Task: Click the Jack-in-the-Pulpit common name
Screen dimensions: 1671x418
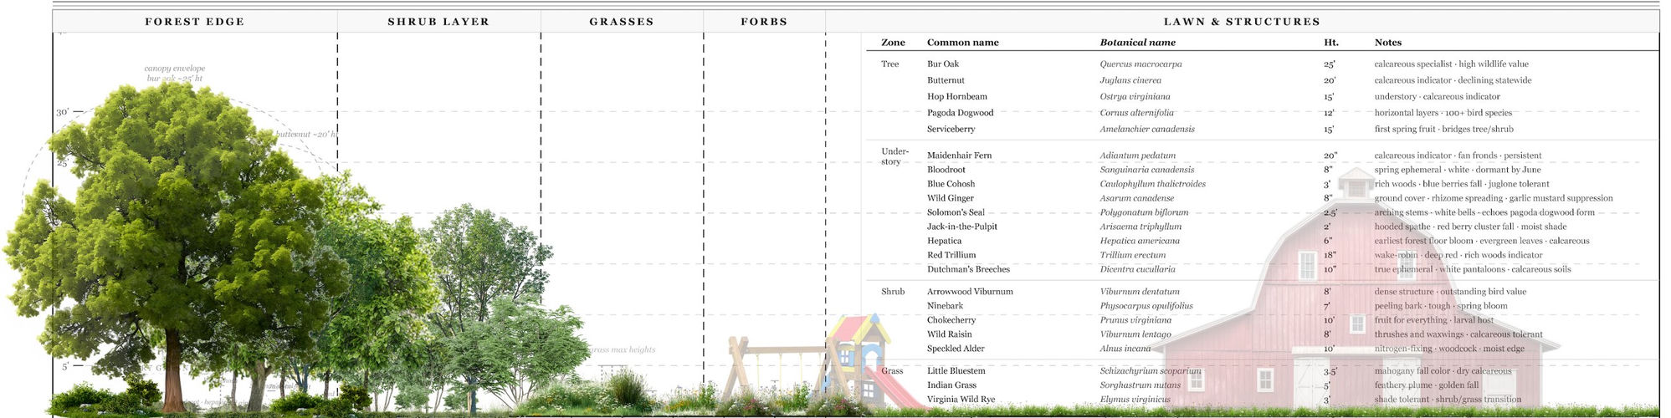Action: 961,227
